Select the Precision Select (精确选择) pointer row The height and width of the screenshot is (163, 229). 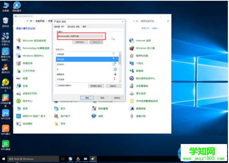[87, 74]
